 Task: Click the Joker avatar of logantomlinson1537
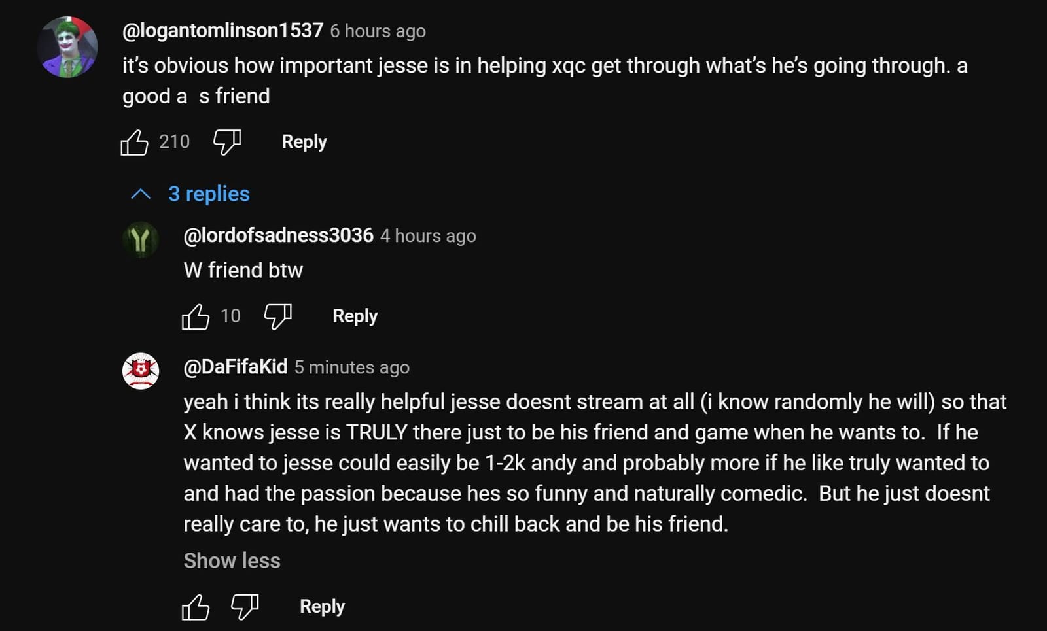click(x=67, y=47)
